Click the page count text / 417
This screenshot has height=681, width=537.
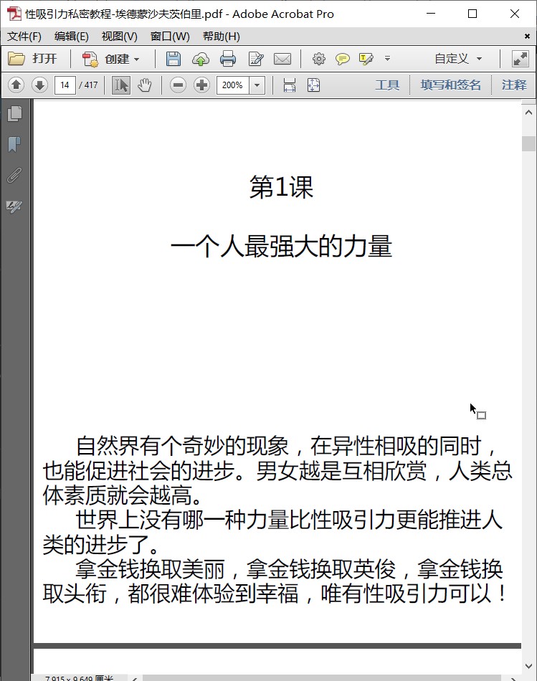[88, 85]
